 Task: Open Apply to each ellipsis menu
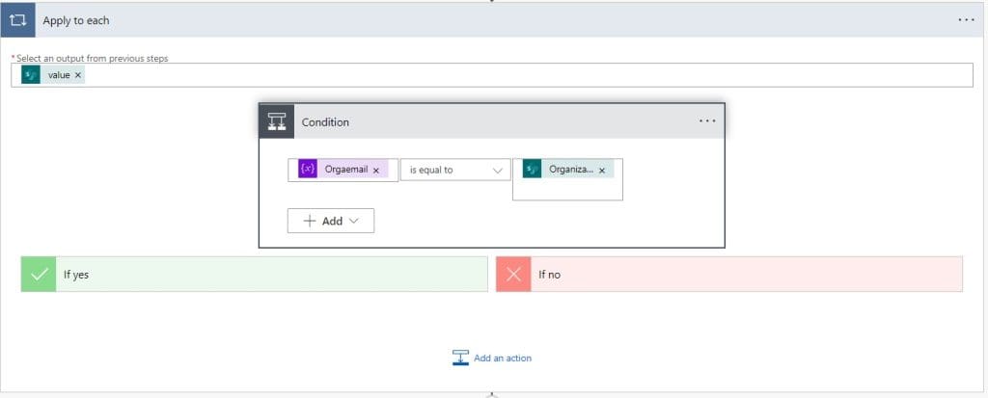(x=966, y=20)
